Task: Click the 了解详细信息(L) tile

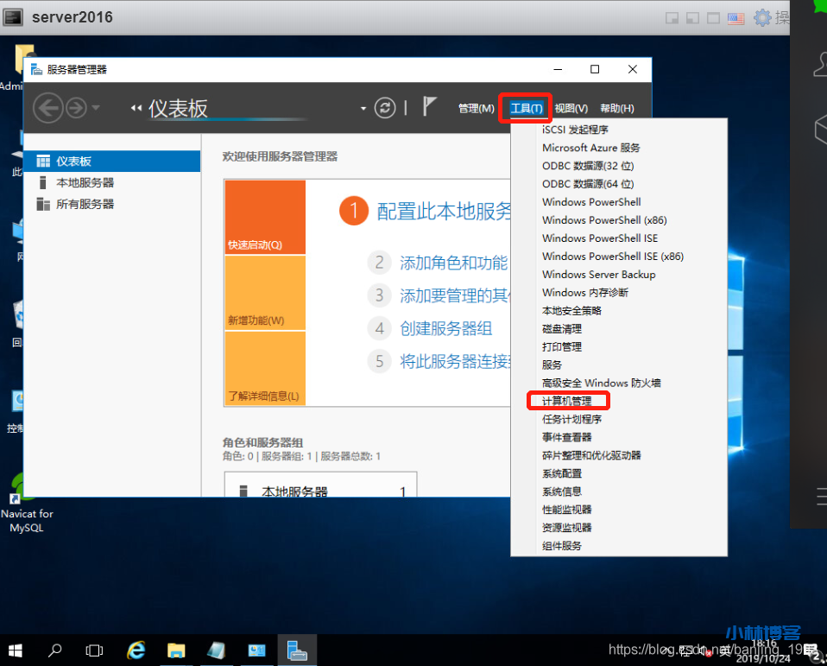Action: pyautogui.click(x=264, y=369)
